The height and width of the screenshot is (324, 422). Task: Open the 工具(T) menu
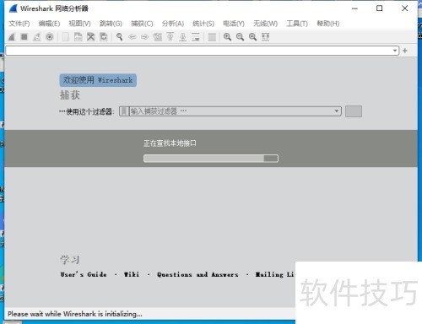point(297,24)
